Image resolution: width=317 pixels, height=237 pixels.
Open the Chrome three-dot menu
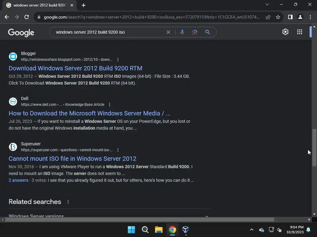[x=310, y=17]
